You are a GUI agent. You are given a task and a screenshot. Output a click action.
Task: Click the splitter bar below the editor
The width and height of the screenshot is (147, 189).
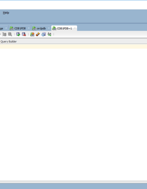73,182
